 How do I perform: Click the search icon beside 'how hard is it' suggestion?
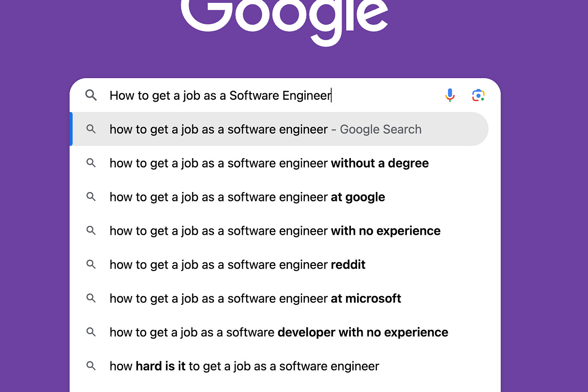point(91,366)
